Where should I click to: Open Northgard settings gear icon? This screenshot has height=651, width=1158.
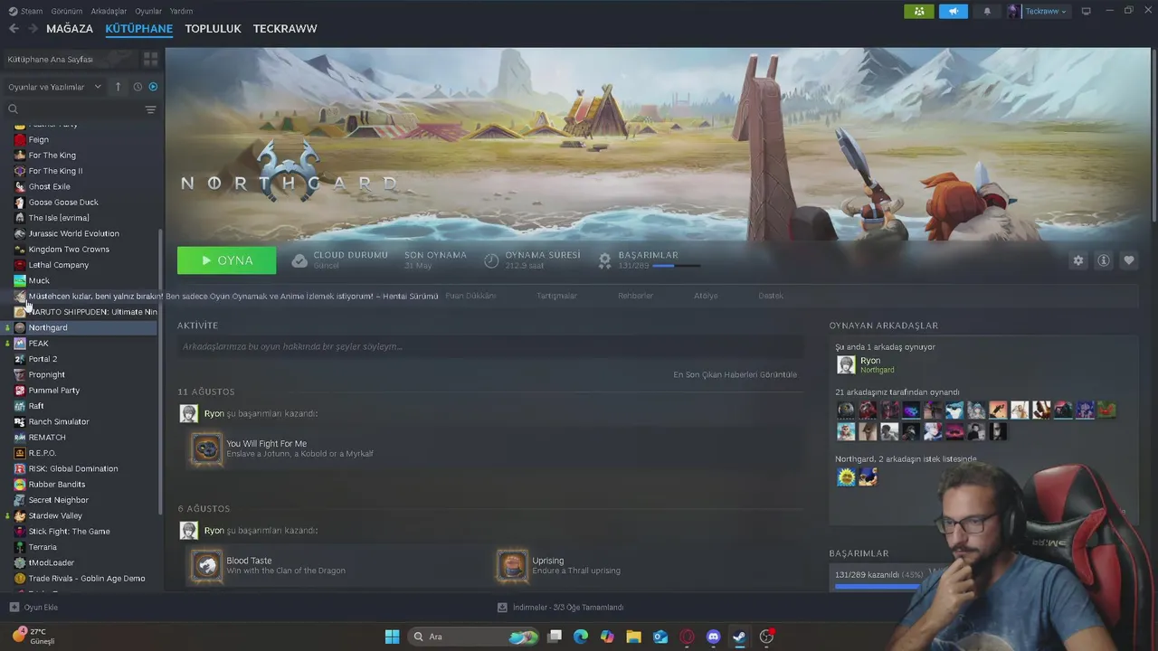(1077, 260)
